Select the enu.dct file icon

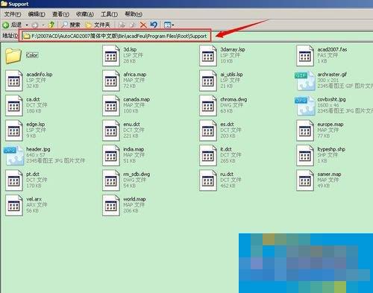tap(111, 130)
